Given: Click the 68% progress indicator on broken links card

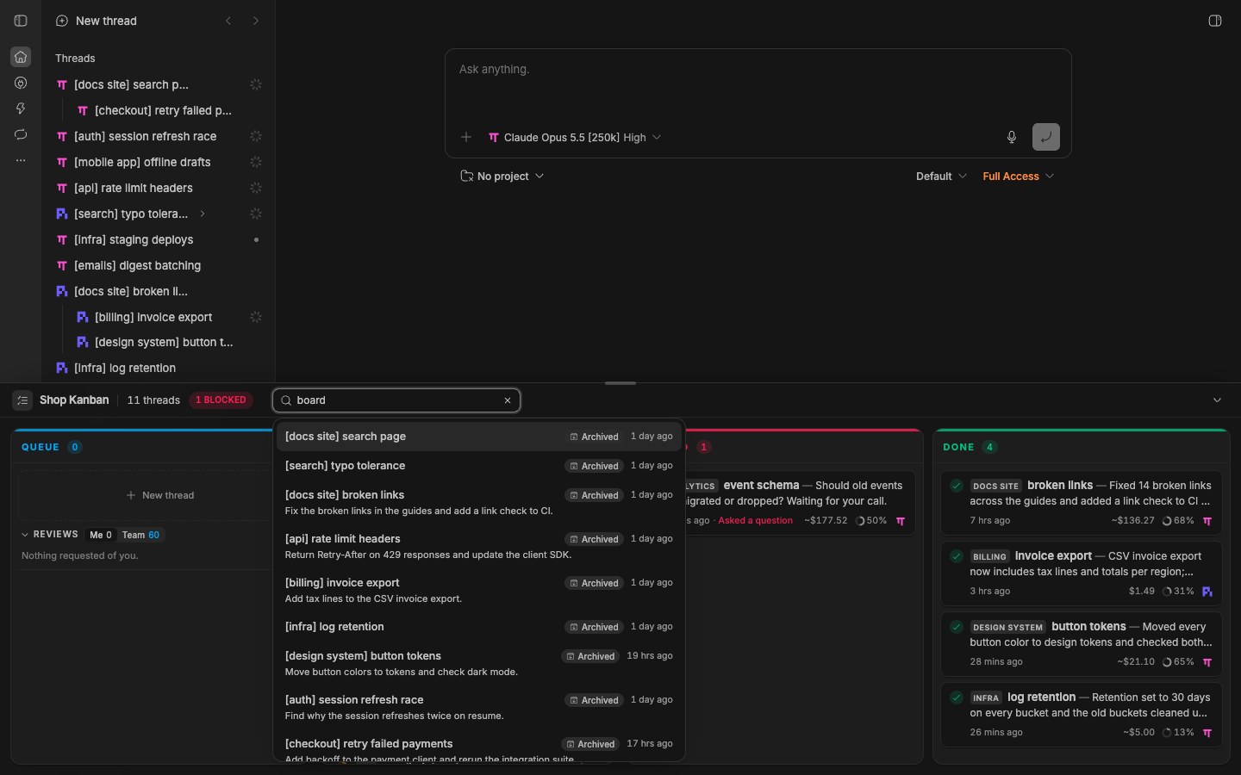Looking at the screenshot, I should (1178, 520).
